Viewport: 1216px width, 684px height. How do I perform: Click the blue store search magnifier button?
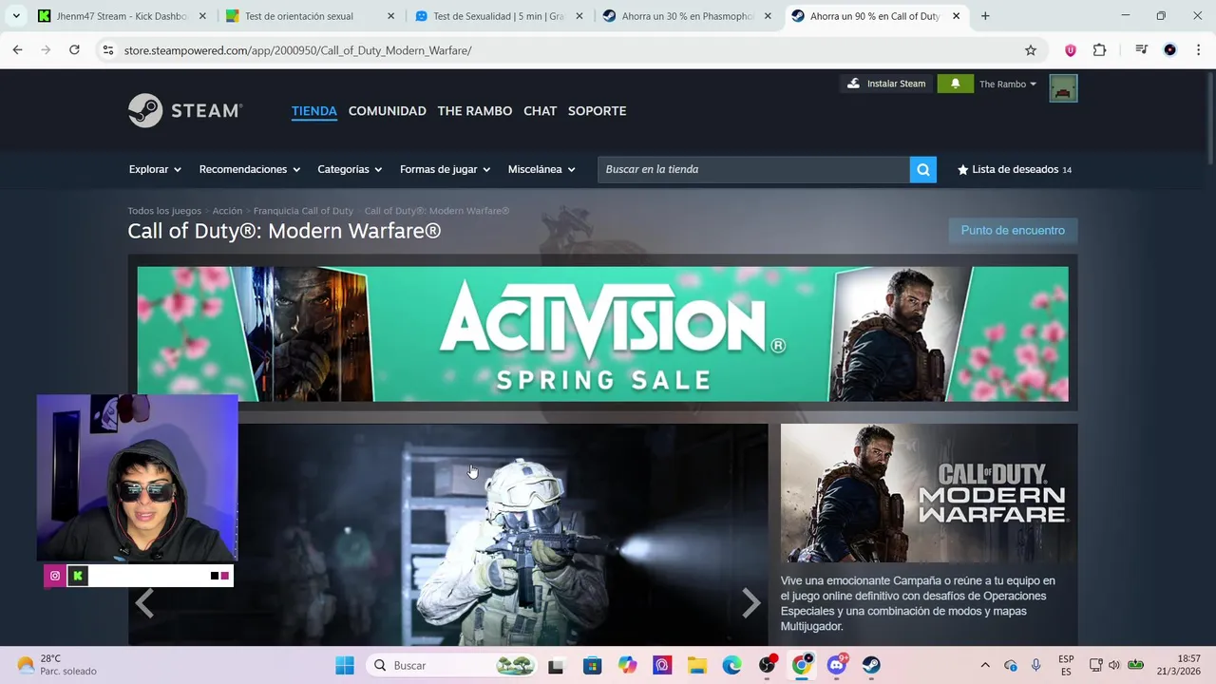922,169
